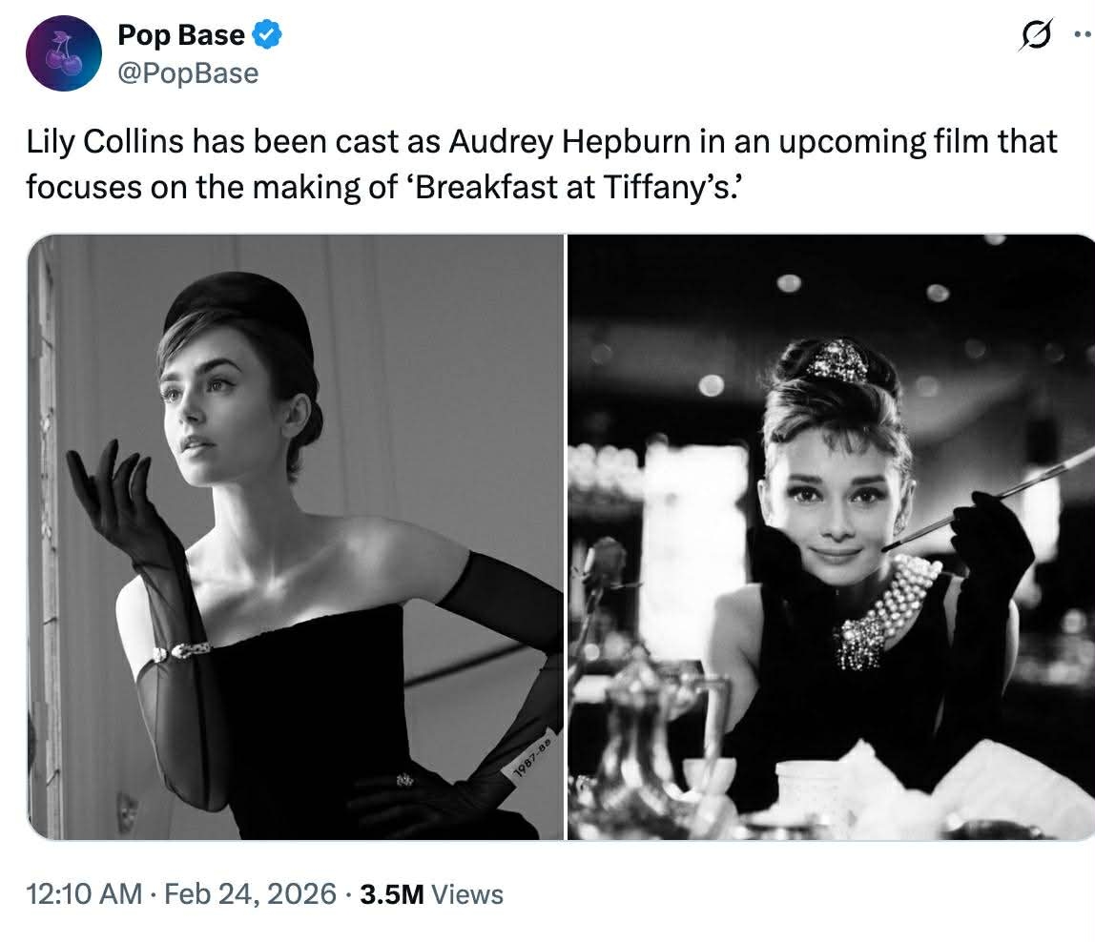Open Pop Base profile through the avatar picture
The width and height of the screenshot is (1095, 942).
[x=61, y=53]
